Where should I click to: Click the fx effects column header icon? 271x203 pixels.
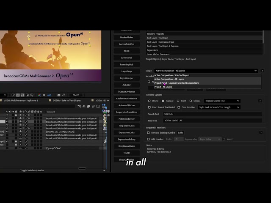tap(29, 112)
